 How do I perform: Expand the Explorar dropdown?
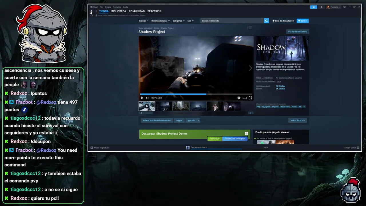coord(143,21)
